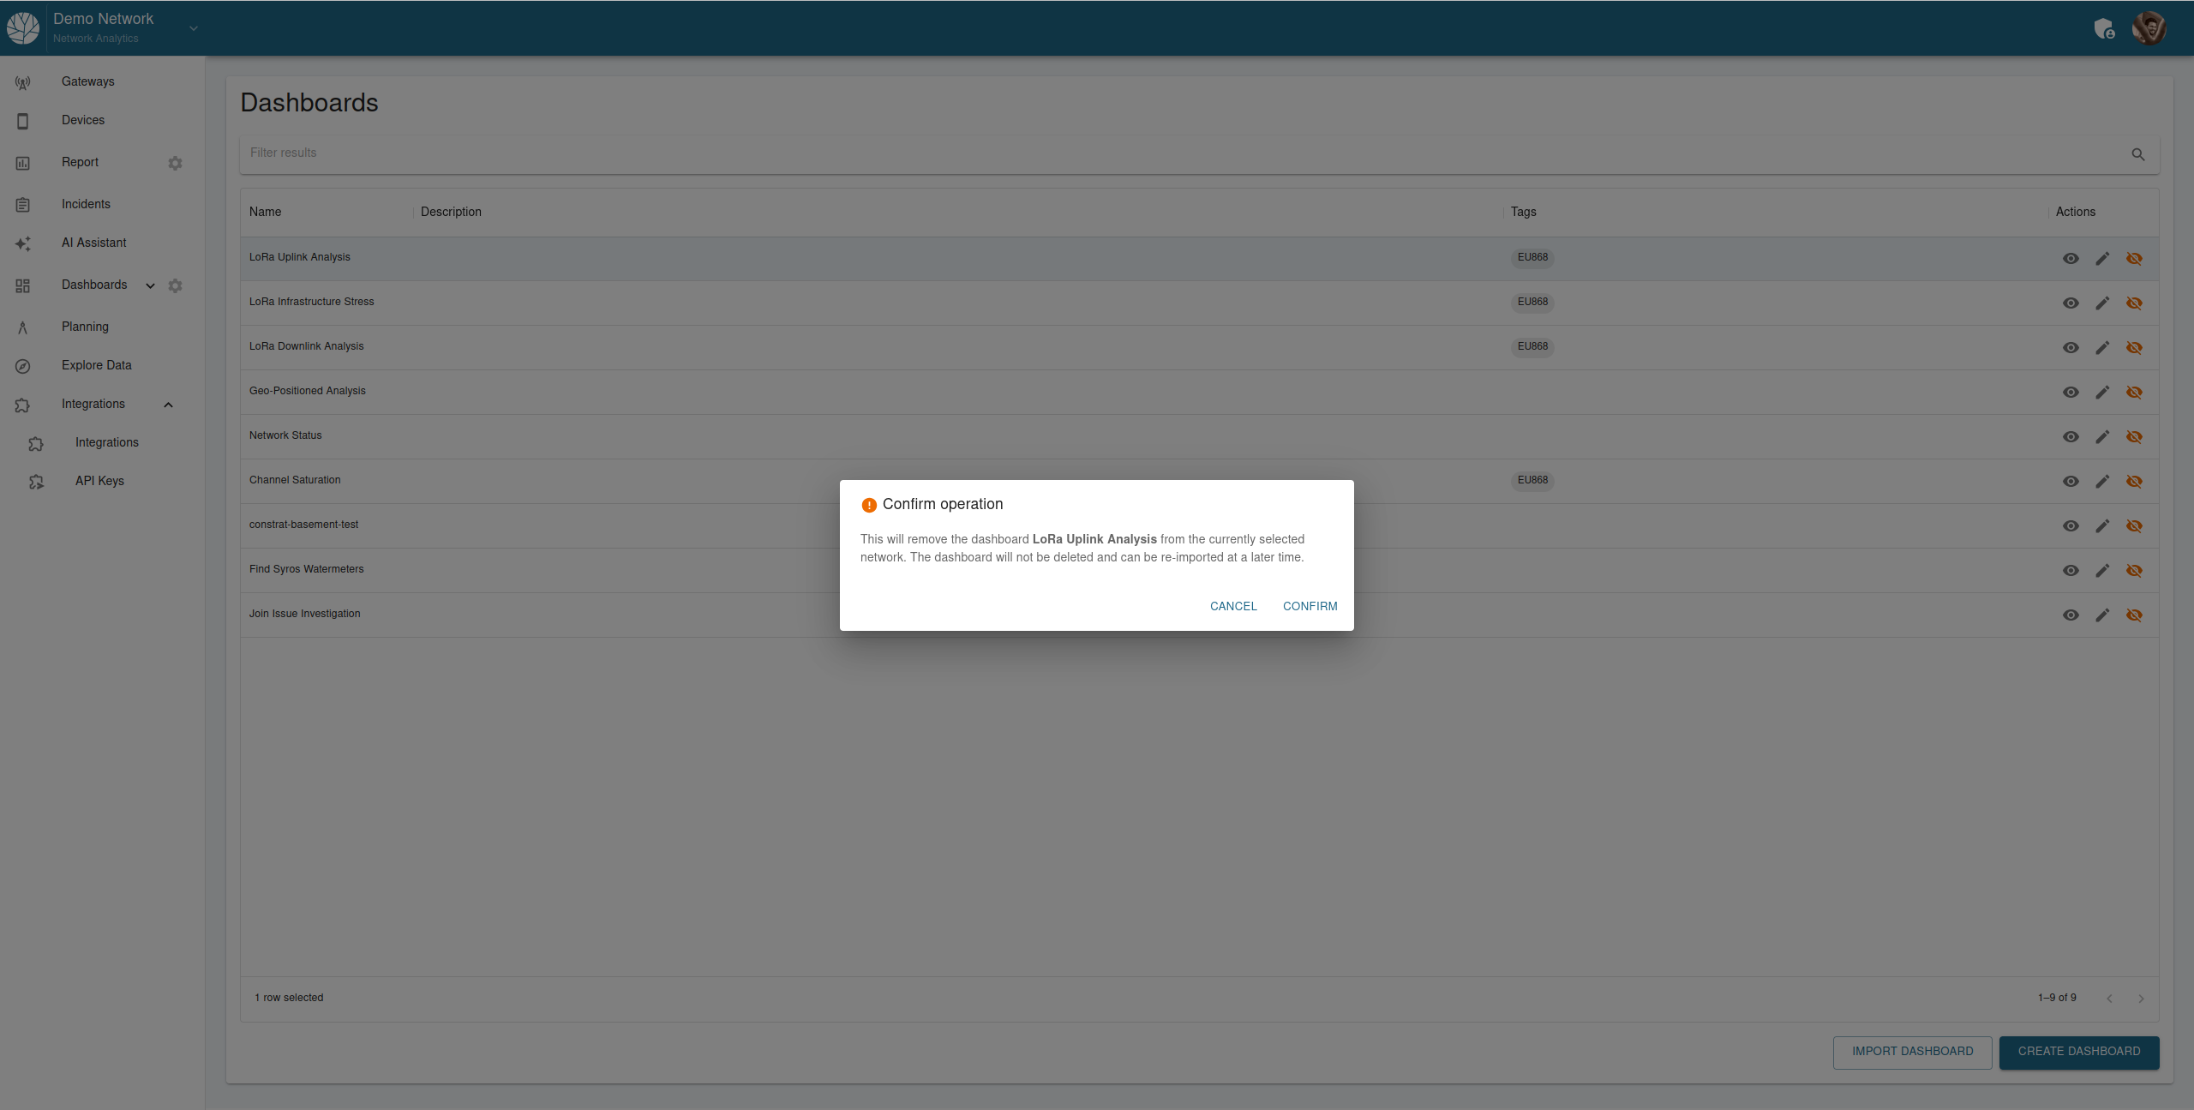Edit the LoRa Downlink Analysis dashboard

pos(2102,347)
